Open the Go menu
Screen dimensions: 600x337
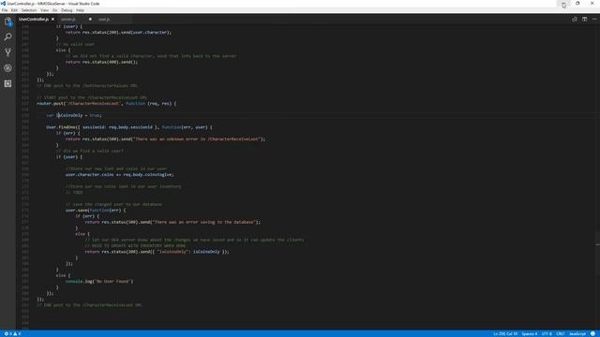[x=54, y=10]
